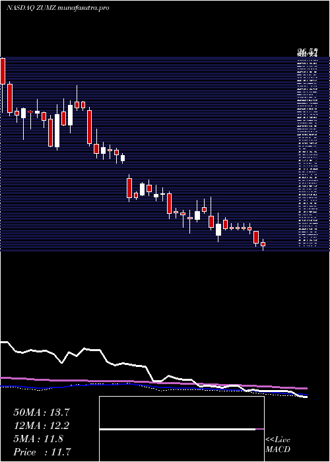
Task: Click the 50MA : 13.7 label
Action: (x=42, y=412)
